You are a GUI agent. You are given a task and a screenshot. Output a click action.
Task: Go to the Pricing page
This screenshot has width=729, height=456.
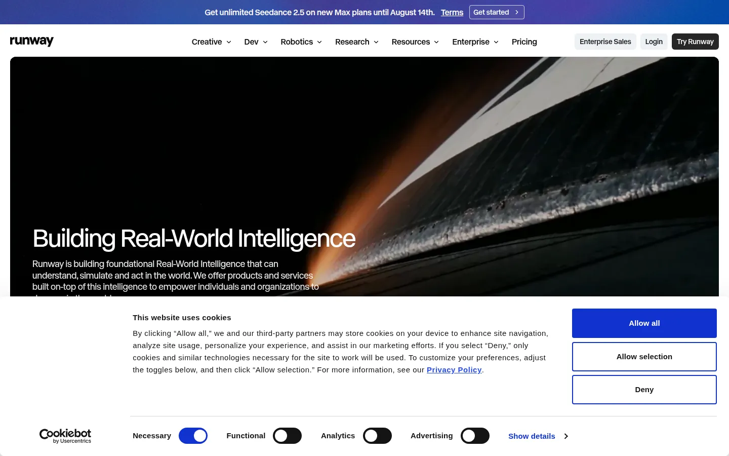click(x=524, y=42)
